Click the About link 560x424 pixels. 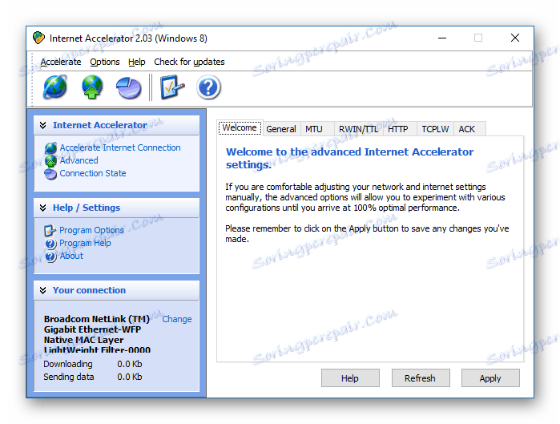click(71, 256)
